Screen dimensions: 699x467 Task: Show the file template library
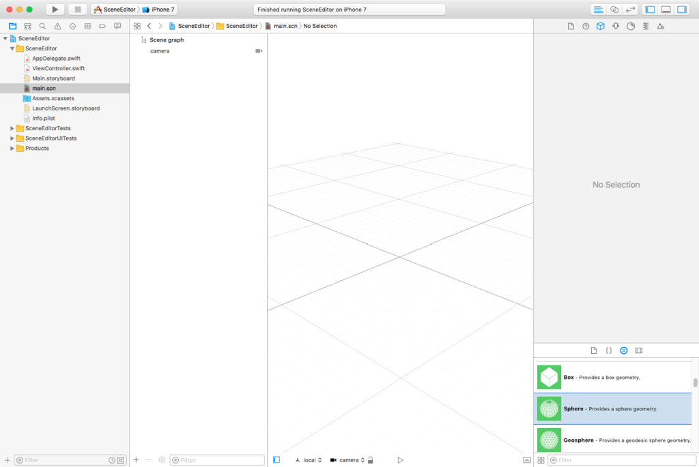(594, 351)
